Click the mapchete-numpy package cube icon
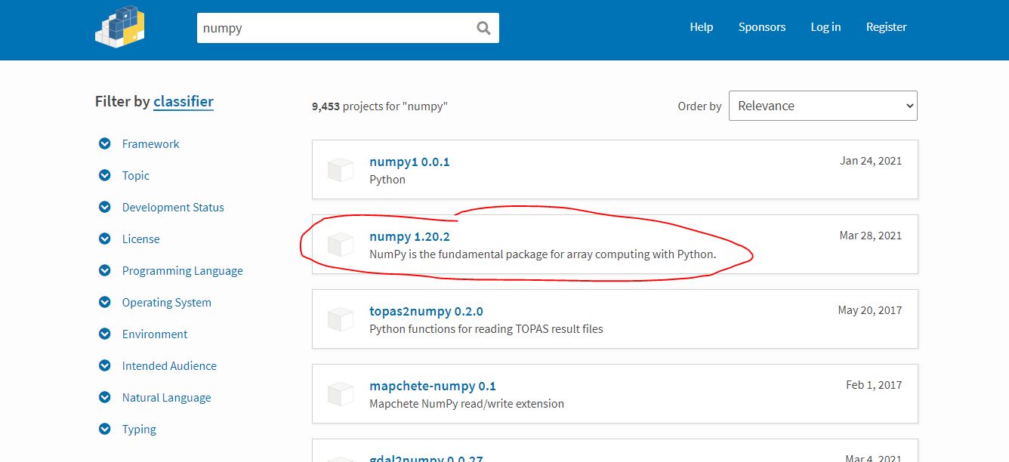Viewport: 1009px width, 462px height. pos(341,393)
